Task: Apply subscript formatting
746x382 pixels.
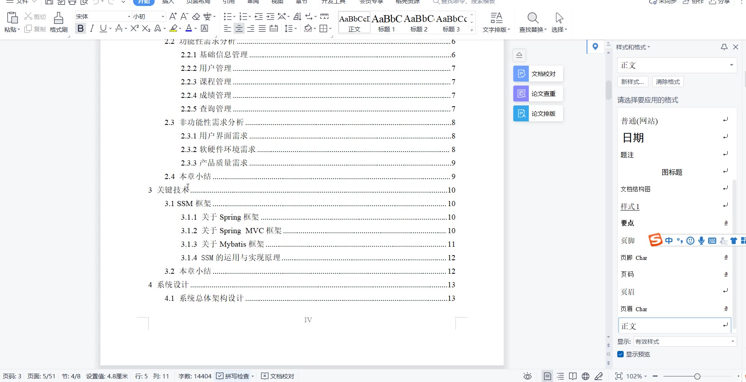Action: pyautogui.click(x=146, y=29)
